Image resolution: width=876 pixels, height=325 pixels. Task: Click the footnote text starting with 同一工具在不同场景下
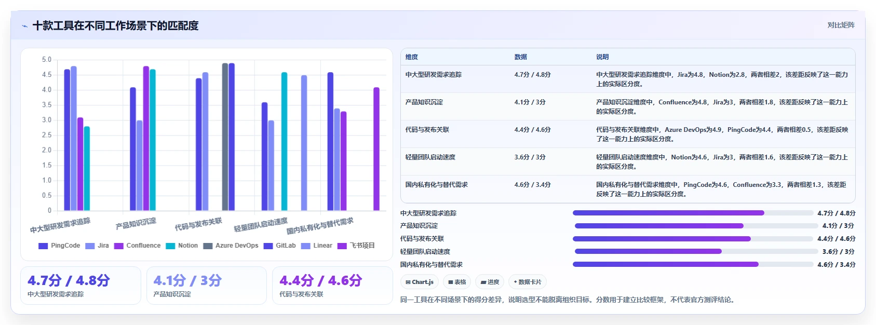pos(569,300)
